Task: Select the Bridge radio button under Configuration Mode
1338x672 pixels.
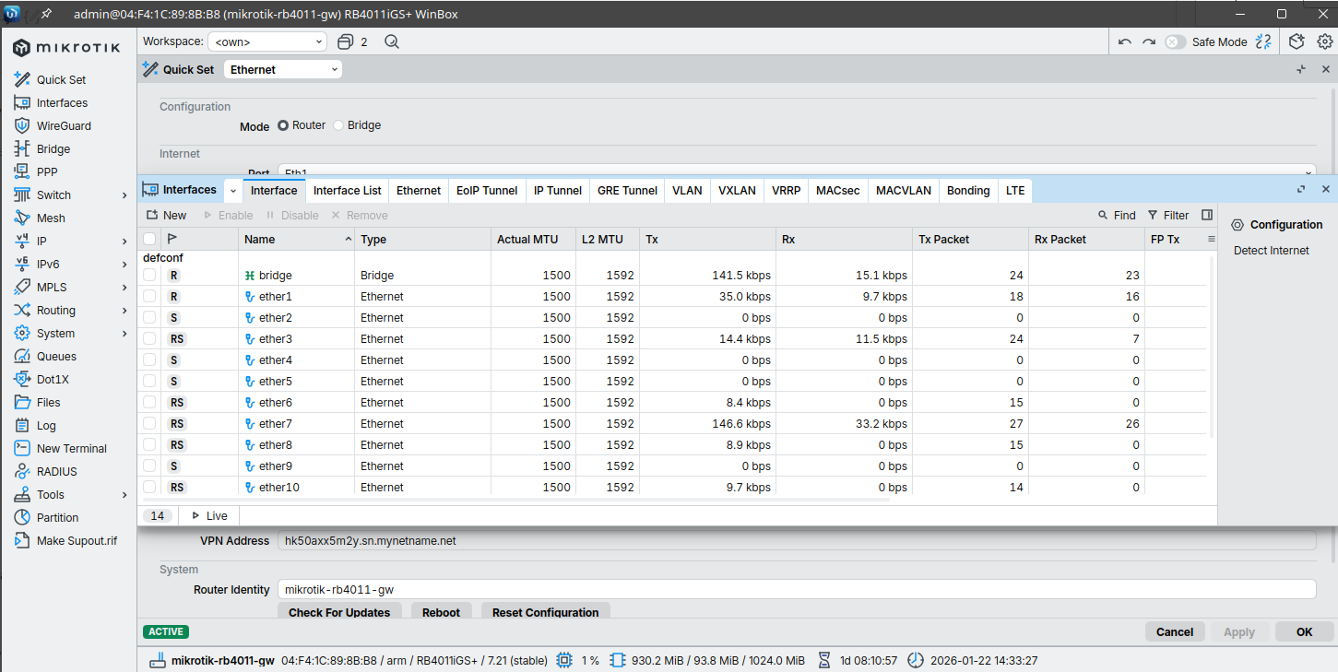Action: [337, 125]
